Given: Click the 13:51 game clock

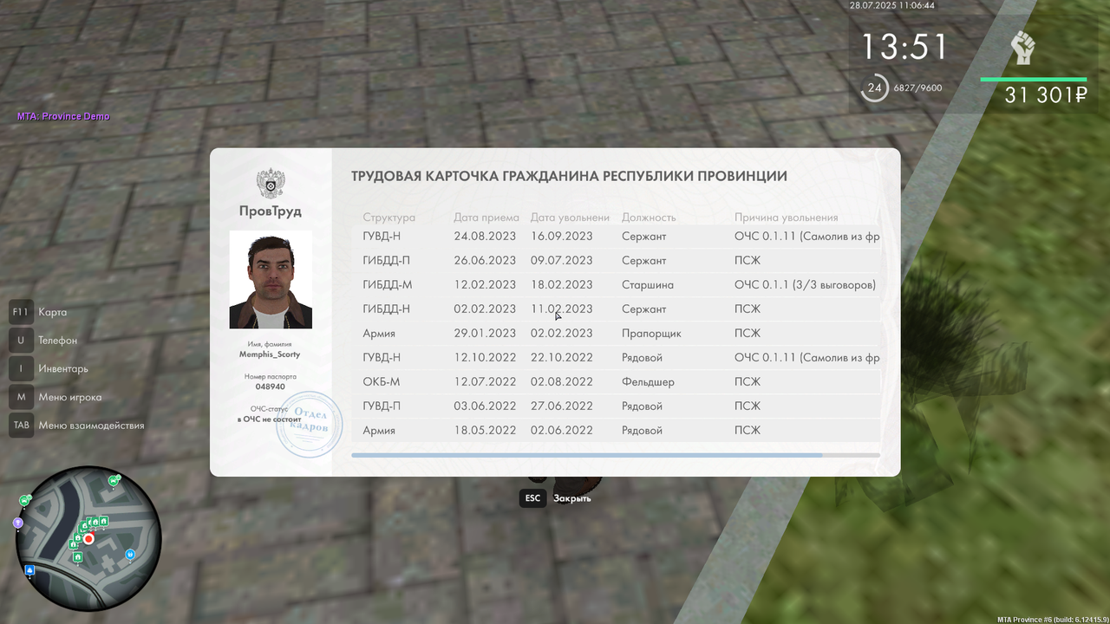Looking at the screenshot, I should pos(904,47).
